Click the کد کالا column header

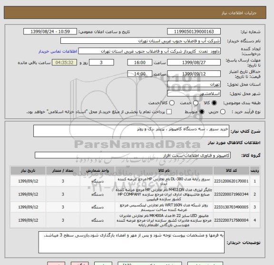pyautogui.click(x=231, y=171)
